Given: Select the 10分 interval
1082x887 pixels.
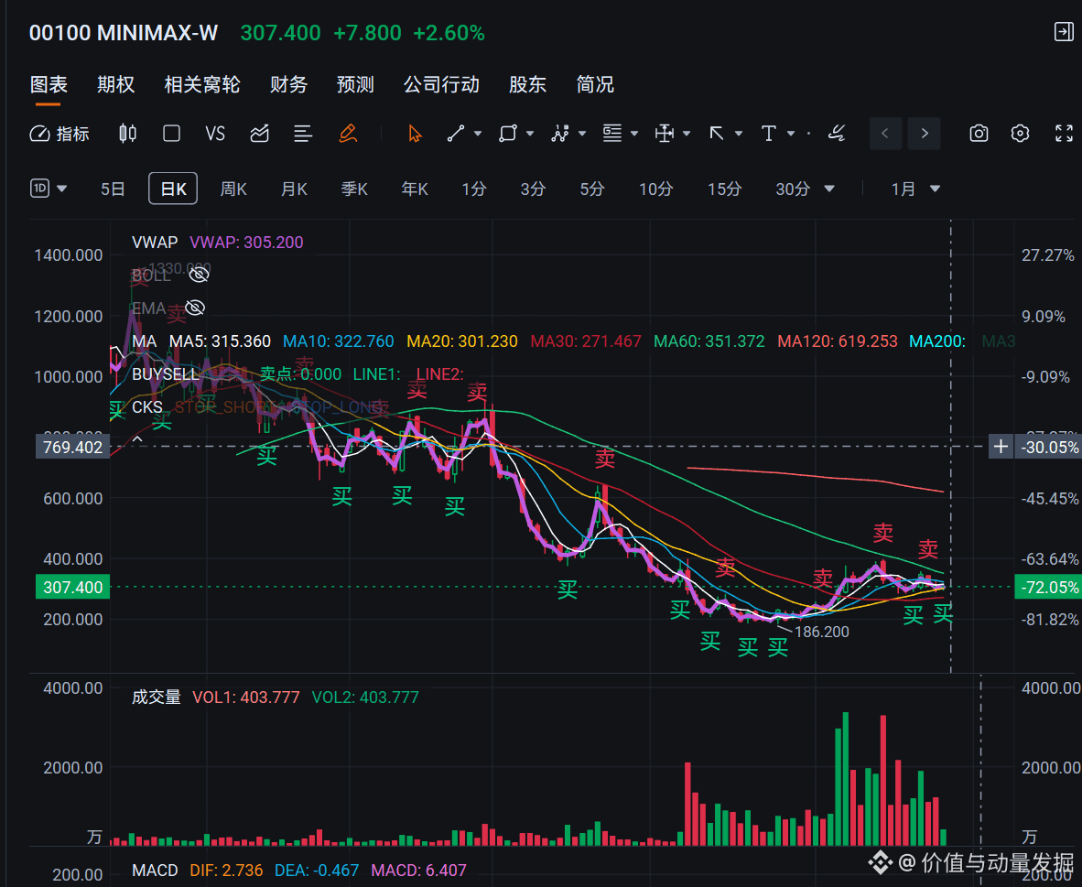Looking at the screenshot, I should point(655,189).
